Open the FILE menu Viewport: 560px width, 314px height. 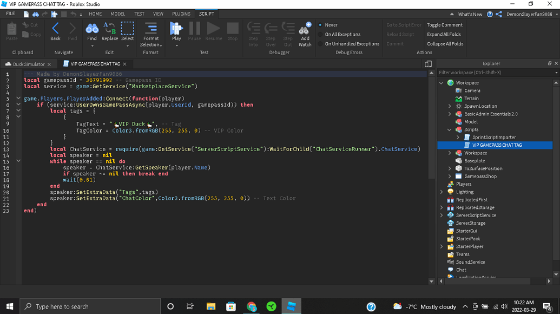click(11, 14)
